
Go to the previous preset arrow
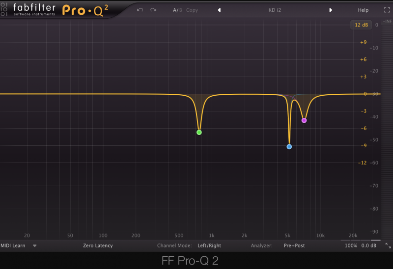[219, 10]
